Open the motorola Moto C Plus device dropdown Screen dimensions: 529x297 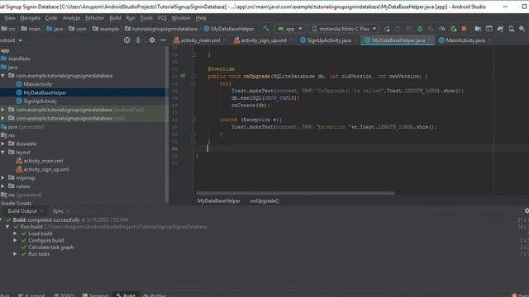(344, 29)
